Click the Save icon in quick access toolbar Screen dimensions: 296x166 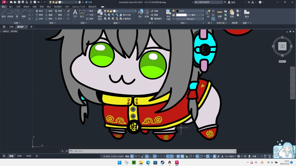click(x=19, y=2)
